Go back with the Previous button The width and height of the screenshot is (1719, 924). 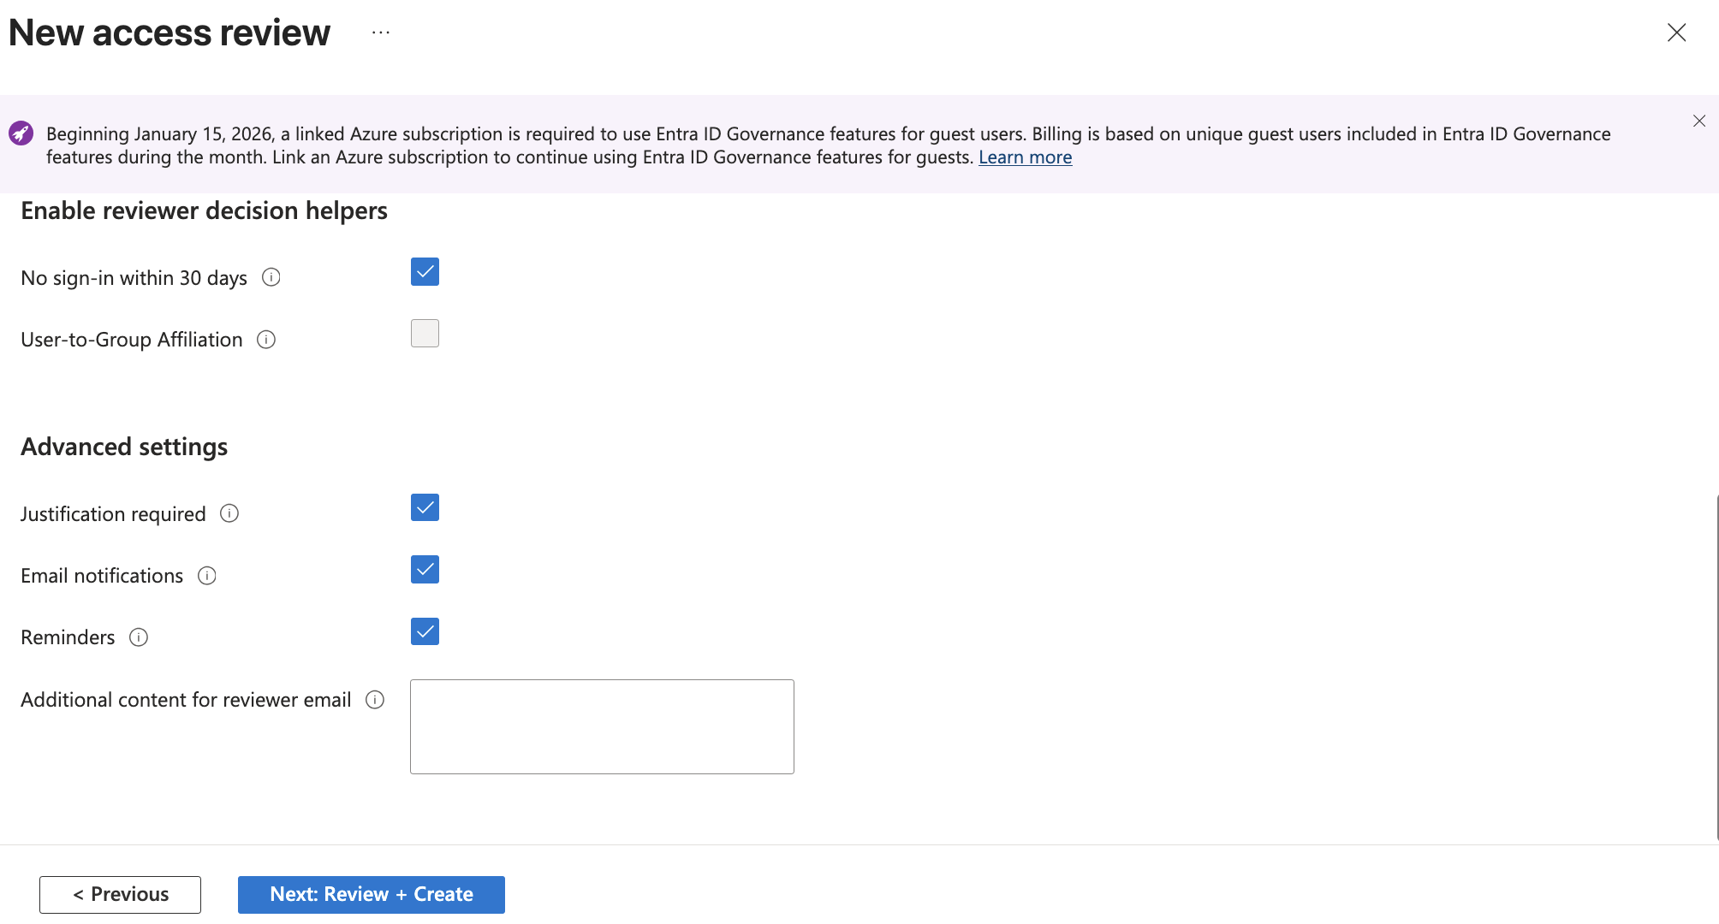pos(120,894)
